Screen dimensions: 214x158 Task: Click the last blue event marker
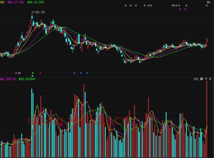pos(87,73)
